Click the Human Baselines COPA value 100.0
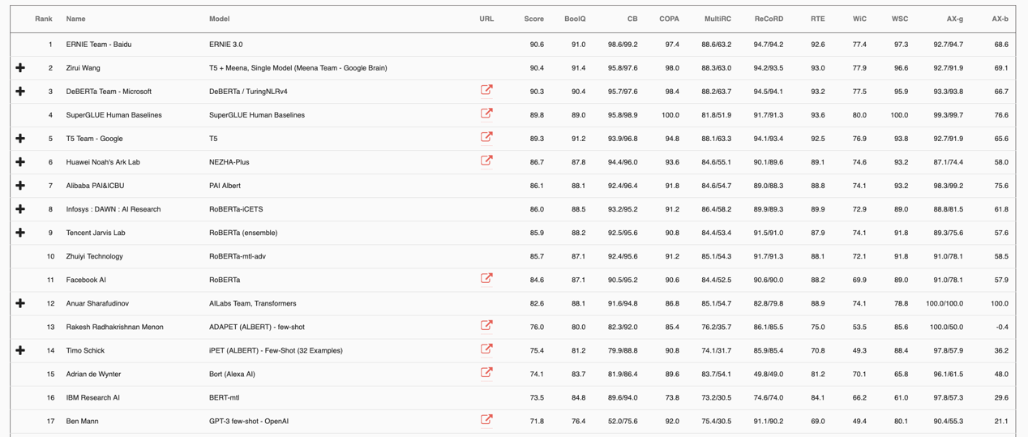Screen dimensions: 1028x437 click(670, 115)
